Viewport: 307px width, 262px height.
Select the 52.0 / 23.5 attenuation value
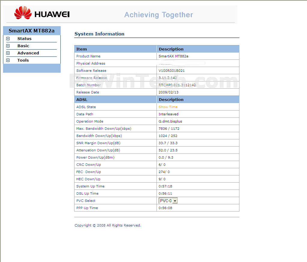(x=168, y=151)
